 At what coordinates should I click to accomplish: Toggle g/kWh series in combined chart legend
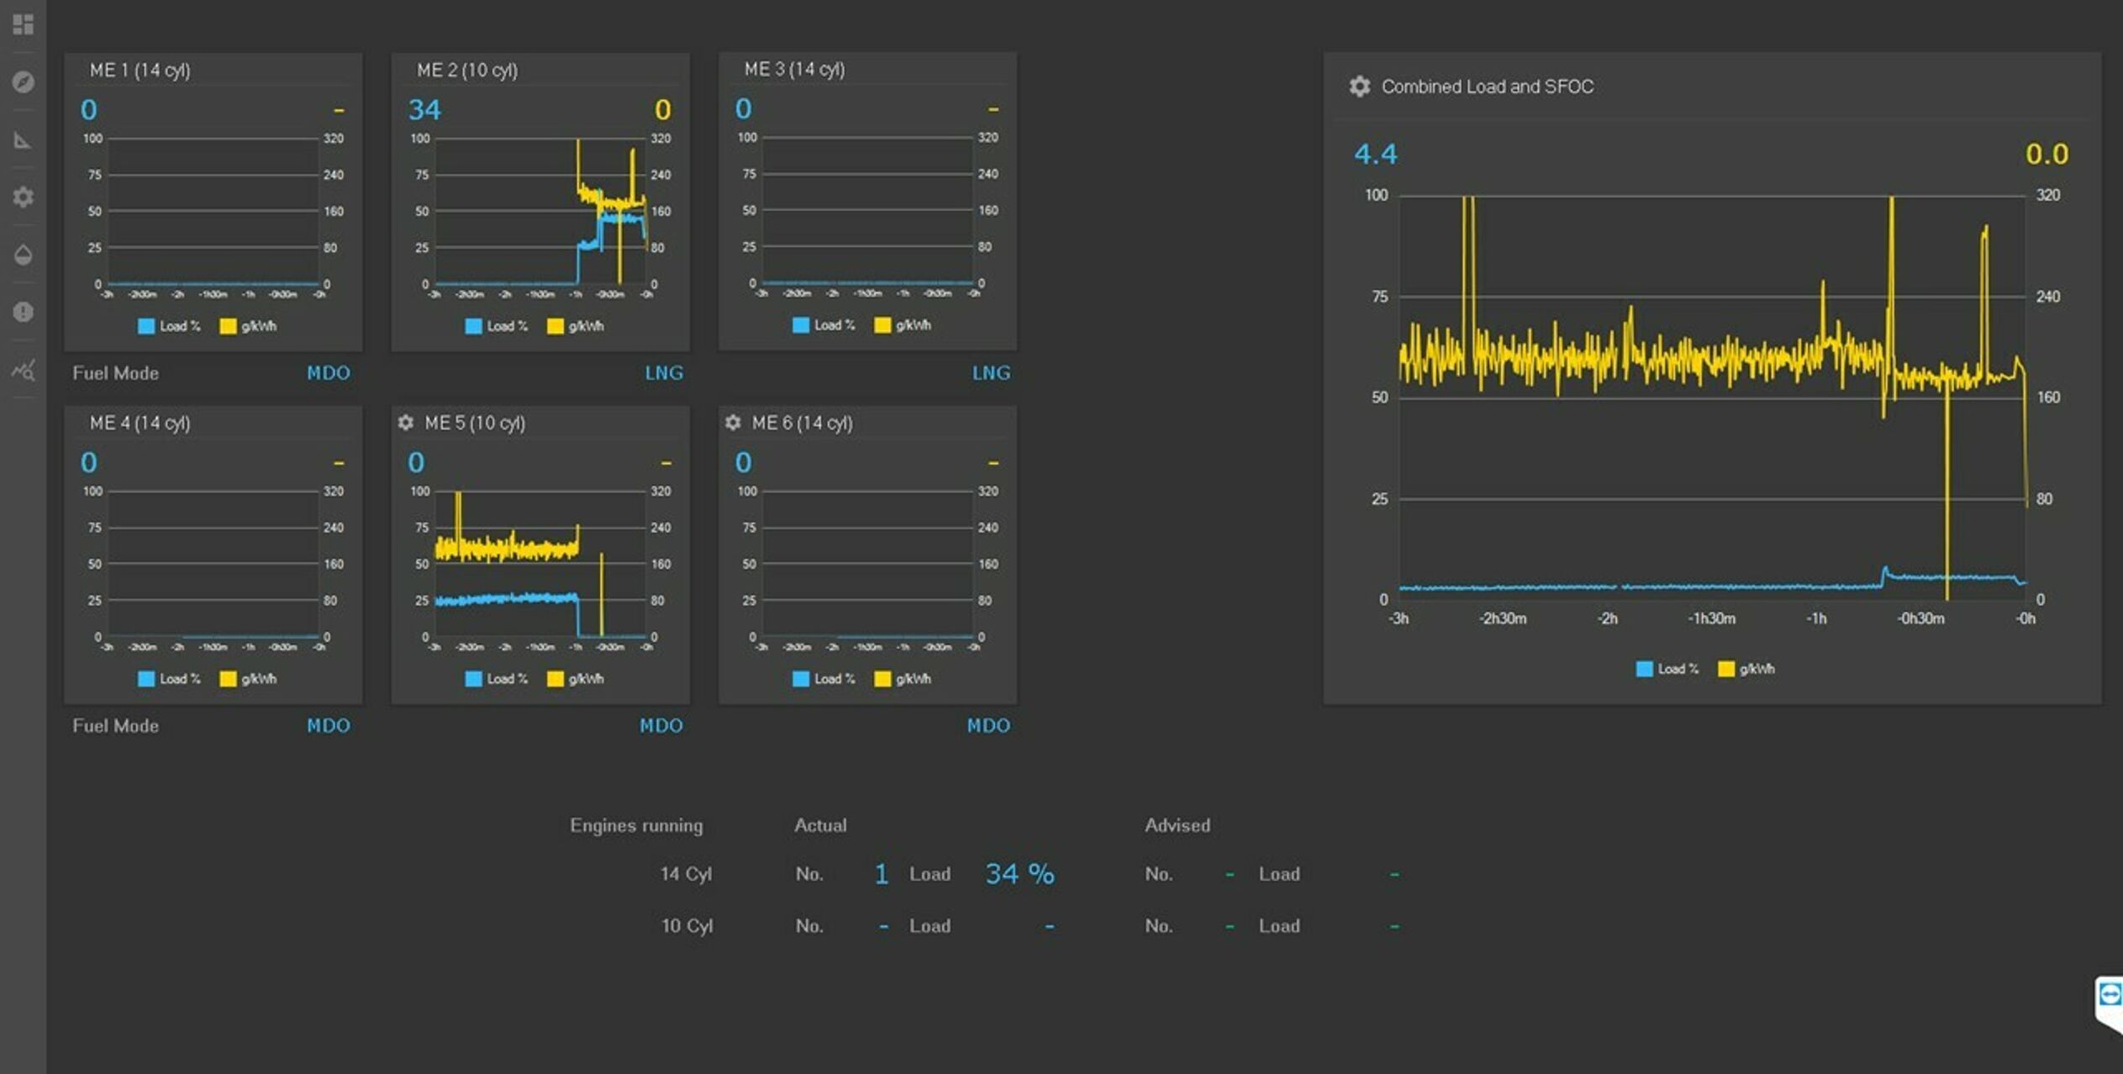(1747, 669)
